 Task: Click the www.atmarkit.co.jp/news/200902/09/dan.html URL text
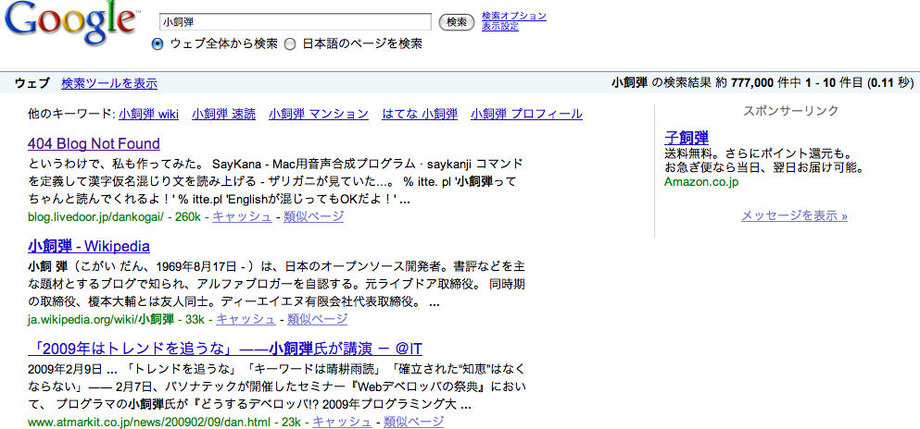(149, 422)
